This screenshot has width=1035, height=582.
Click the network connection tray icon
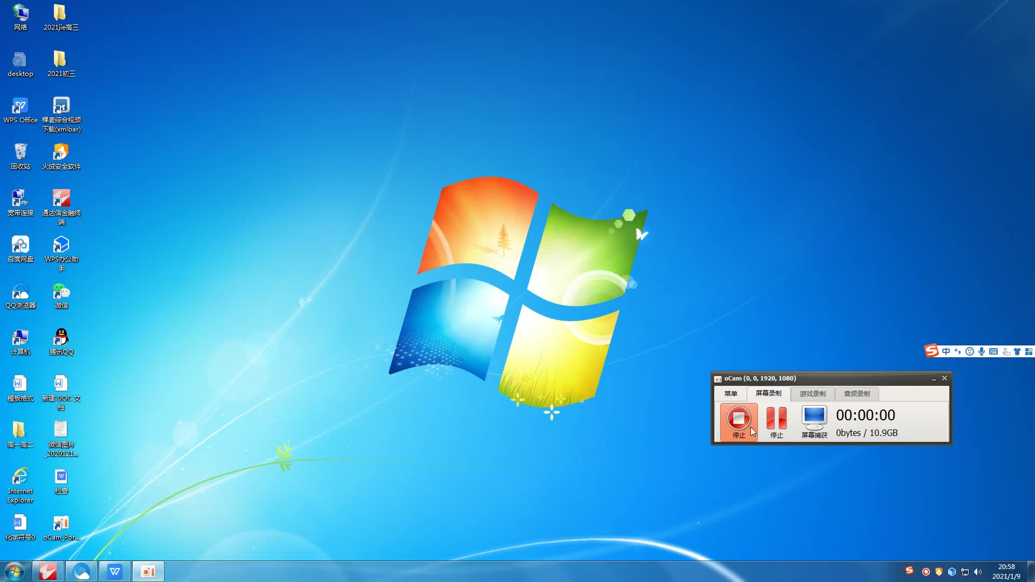coord(965,572)
